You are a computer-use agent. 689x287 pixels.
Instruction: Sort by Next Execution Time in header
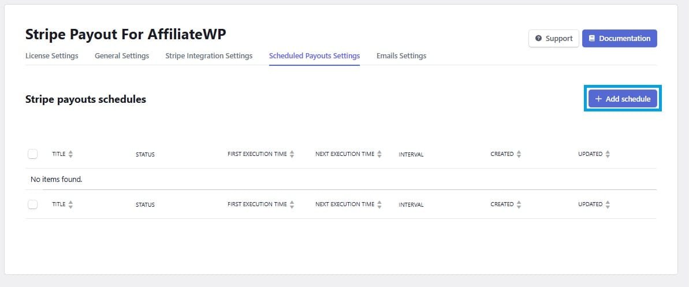pos(379,154)
